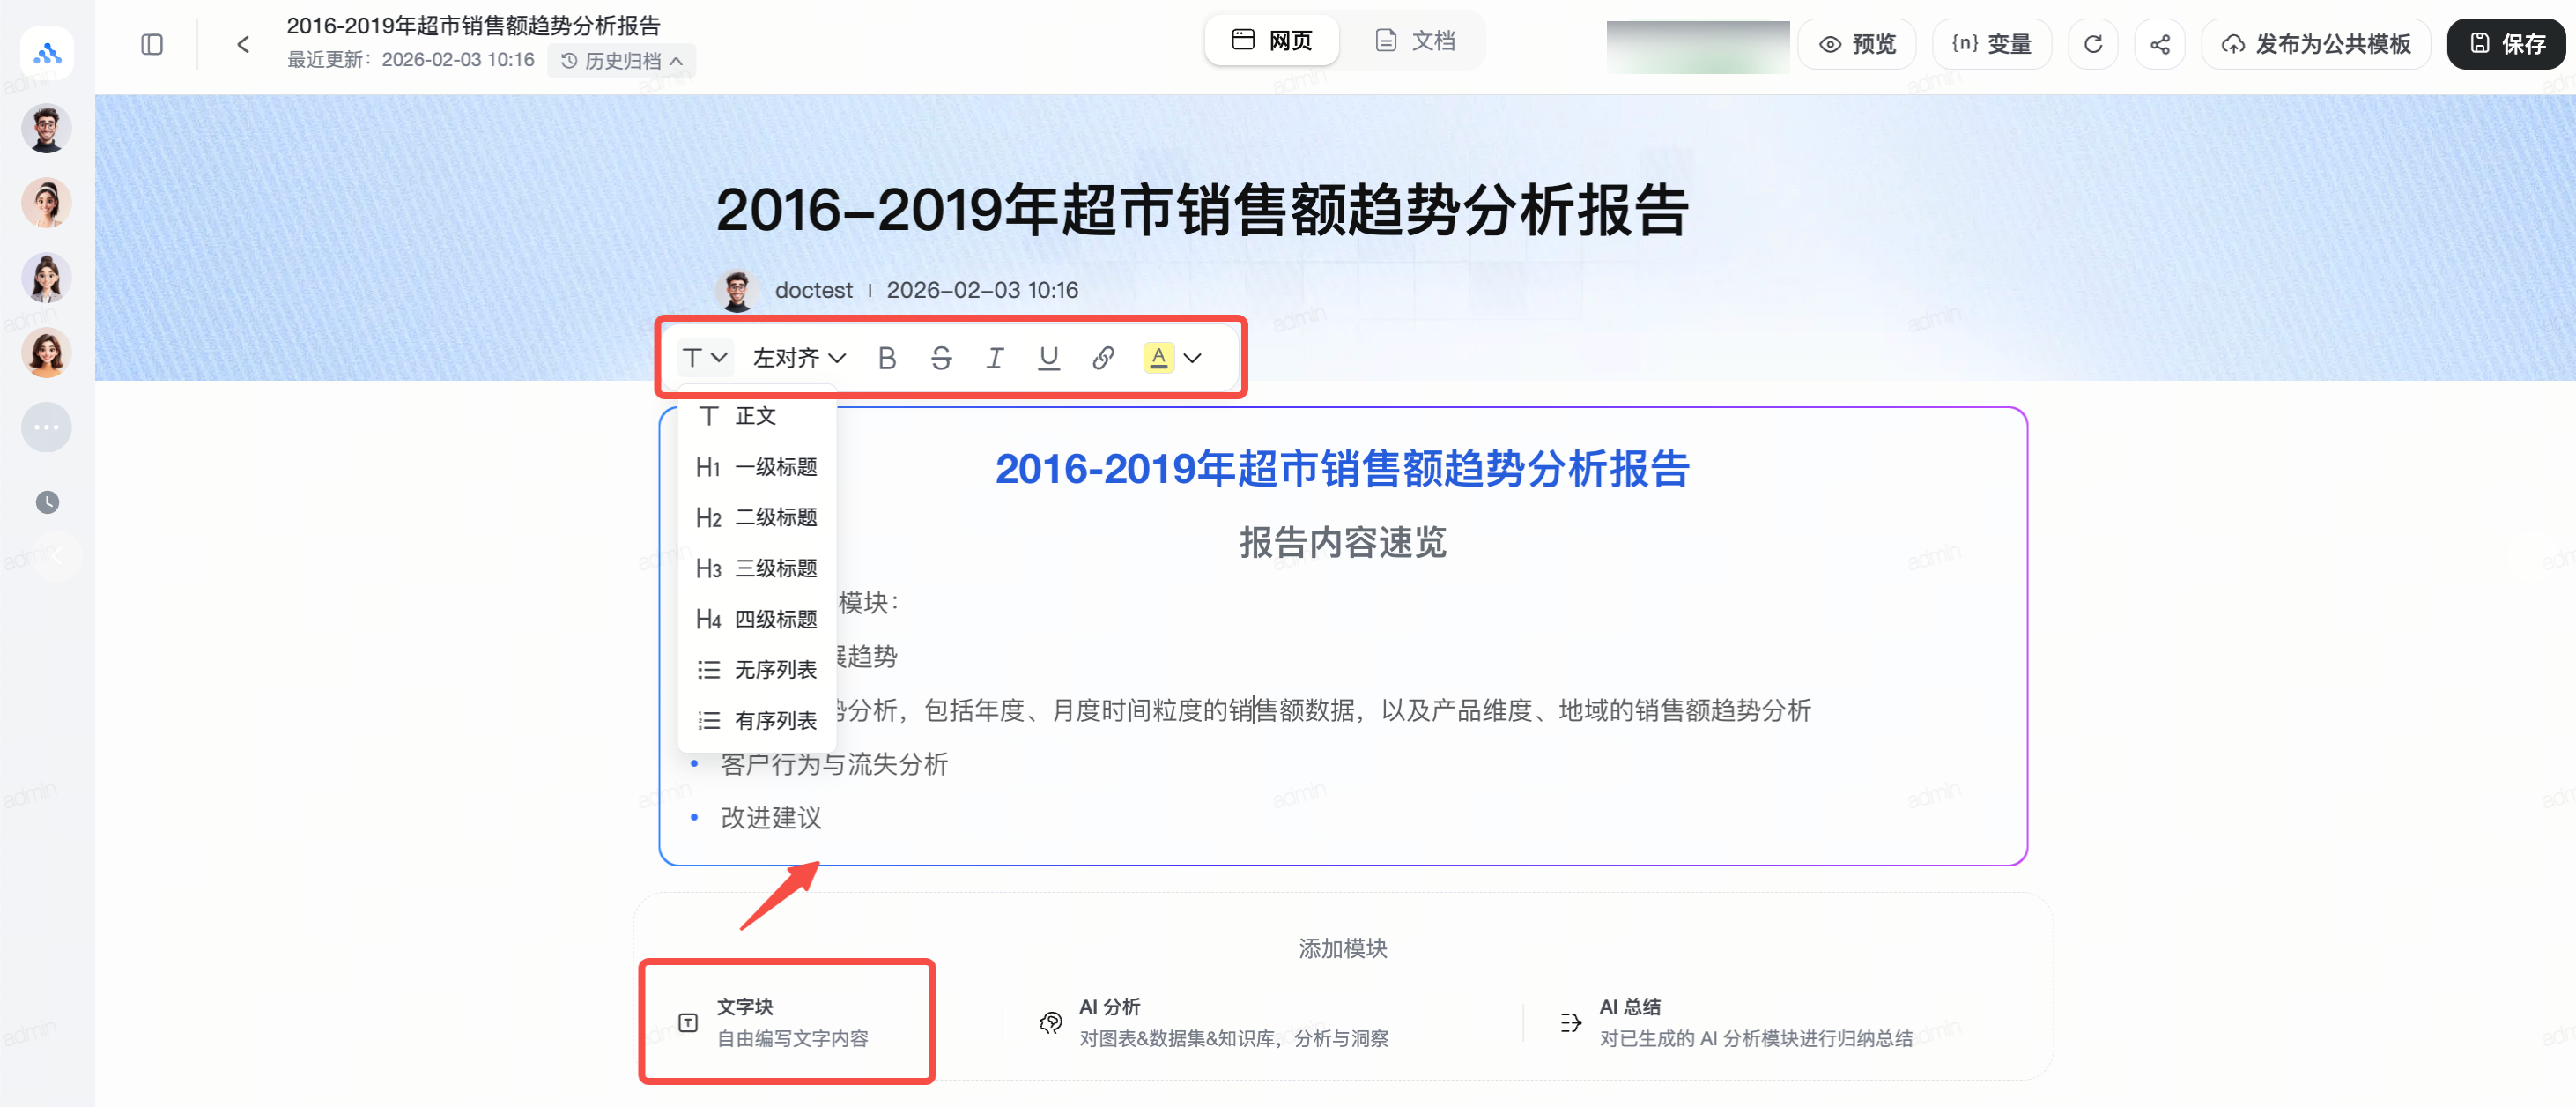Screen dimensions: 2576x1107
Task: Click the share icon in header
Action: click(x=2159, y=44)
